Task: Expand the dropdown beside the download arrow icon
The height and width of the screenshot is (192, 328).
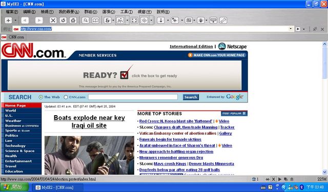Action: tap(168, 20)
